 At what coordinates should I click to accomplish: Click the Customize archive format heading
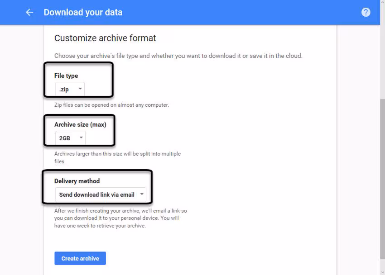pos(105,38)
